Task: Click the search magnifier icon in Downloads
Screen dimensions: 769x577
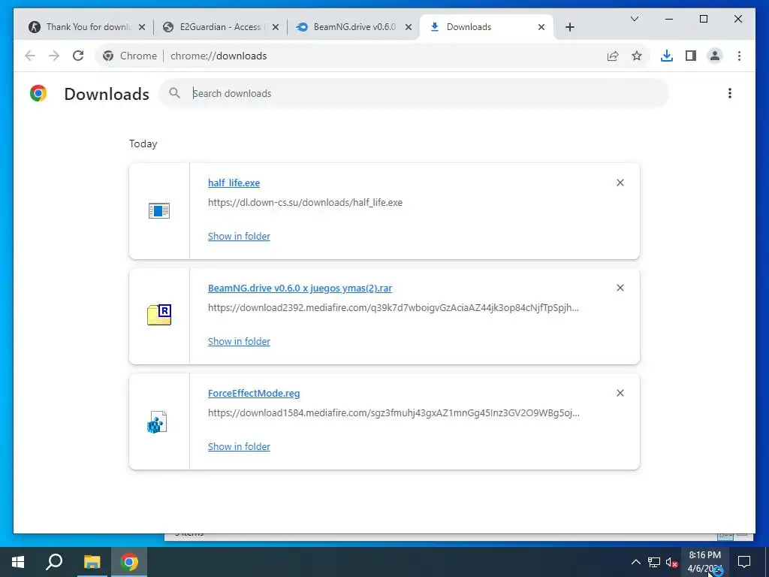Action: coord(174,92)
